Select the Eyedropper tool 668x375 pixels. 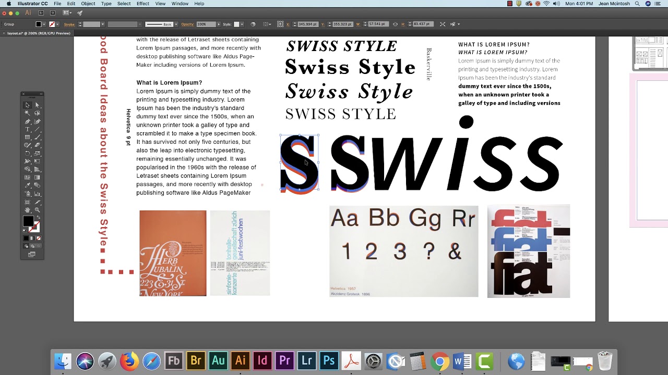point(27,185)
